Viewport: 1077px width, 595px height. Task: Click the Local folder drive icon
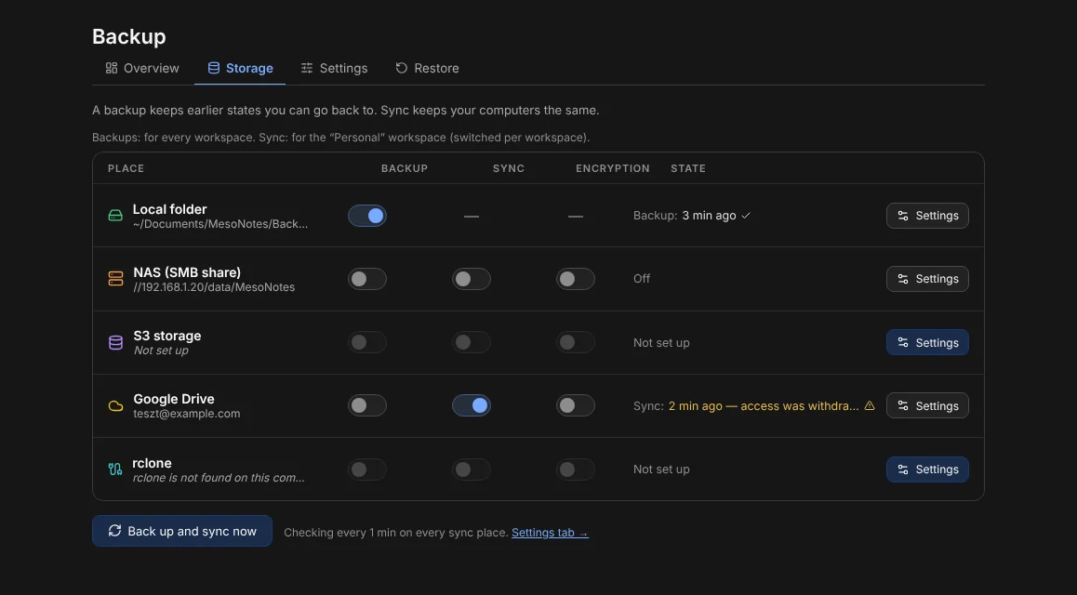pyautogui.click(x=115, y=216)
